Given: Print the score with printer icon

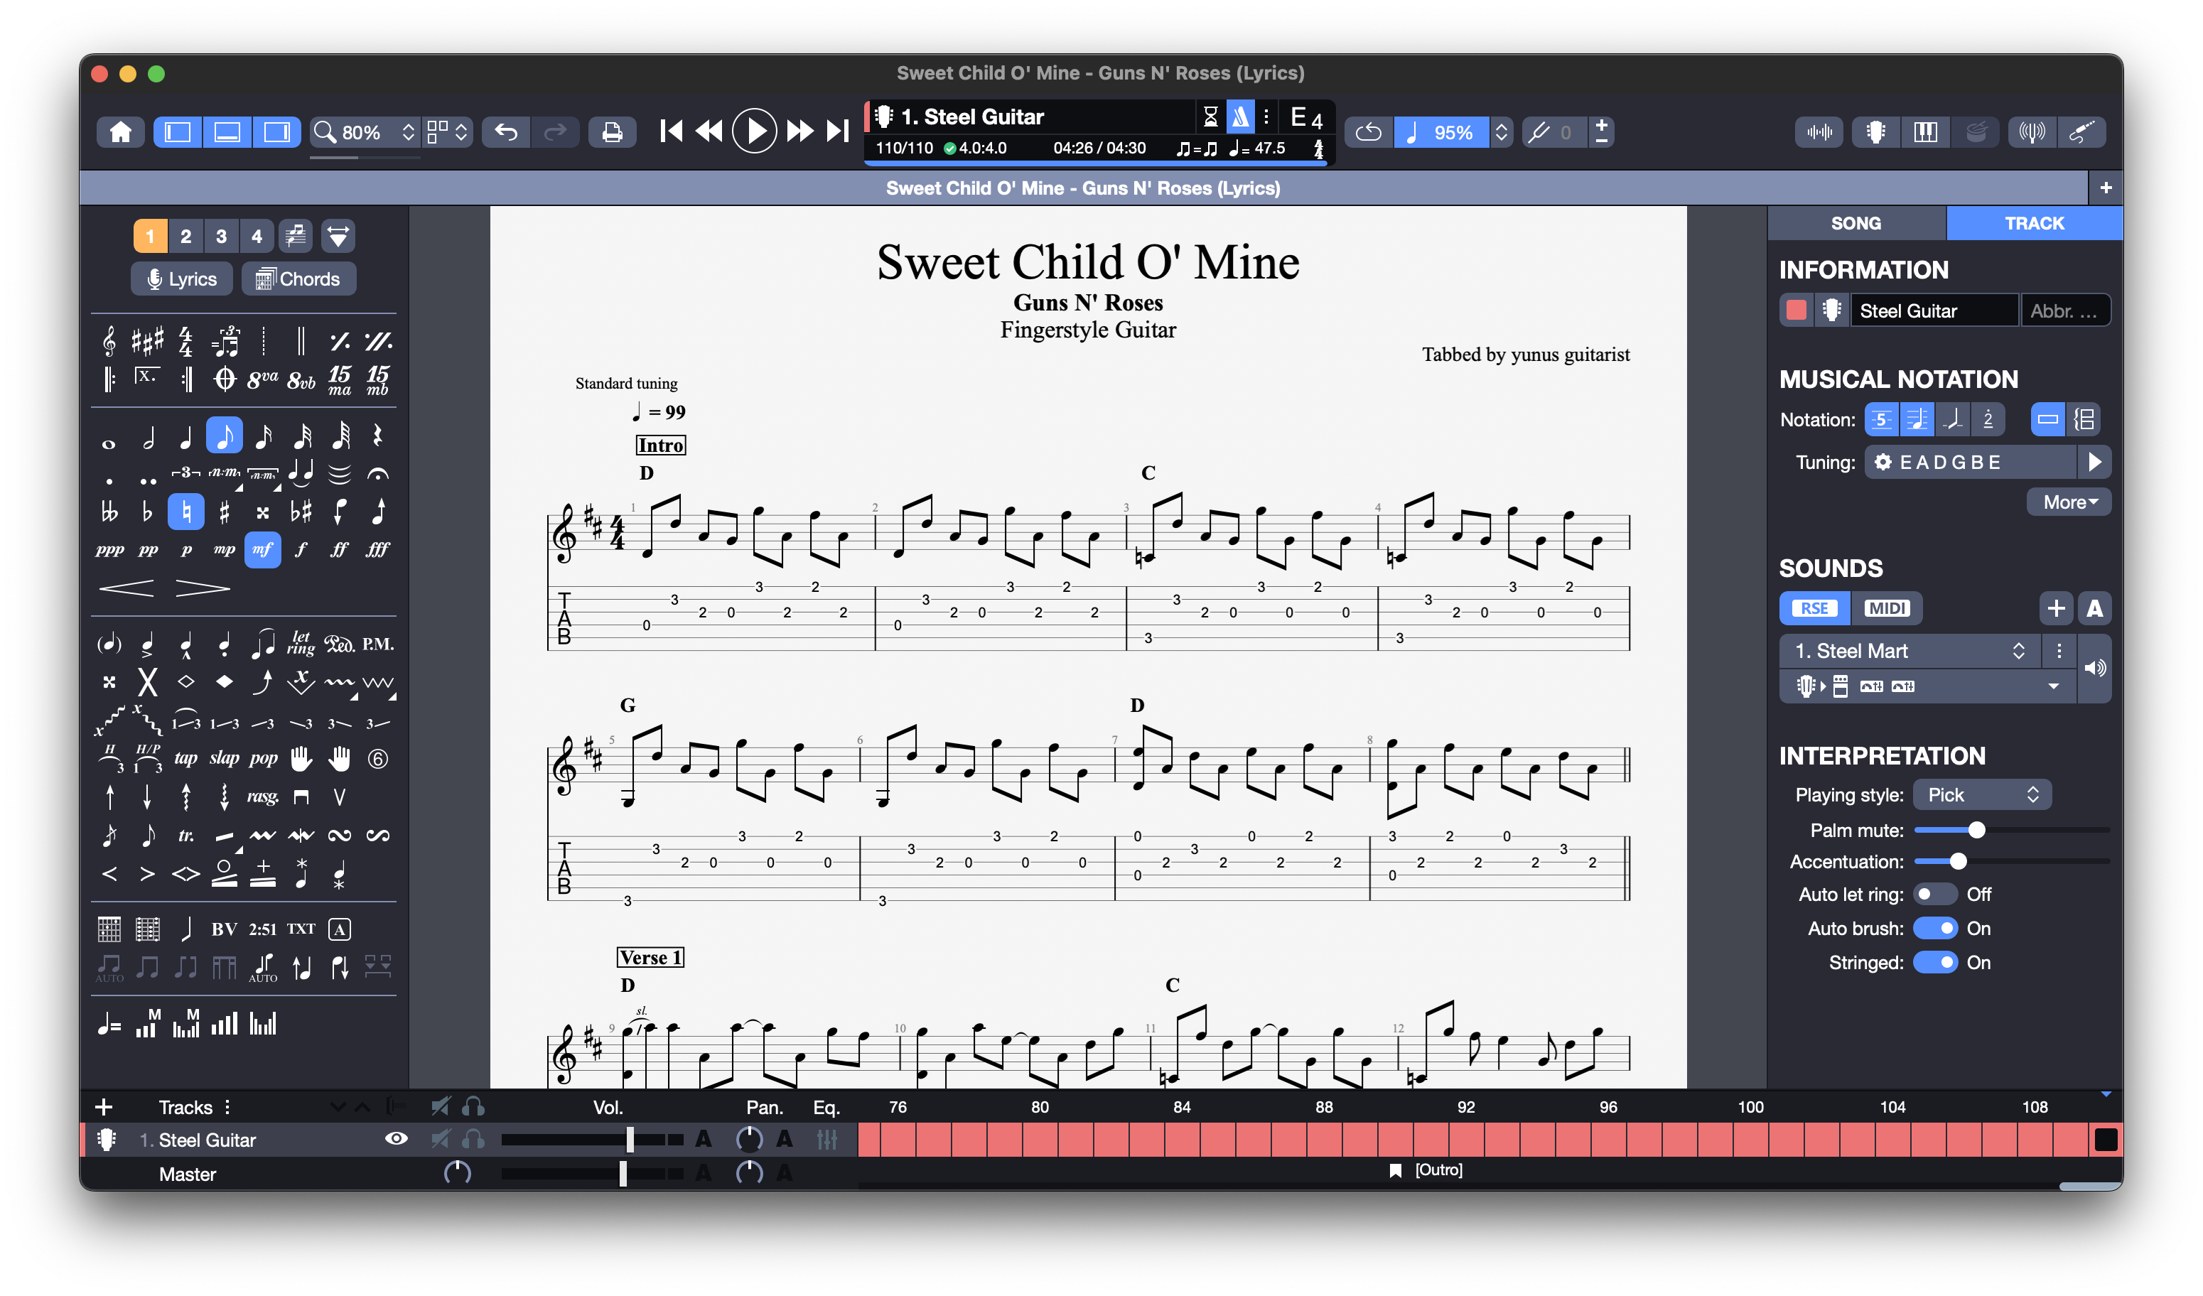Looking at the screenshot, I should pos(612,132).
